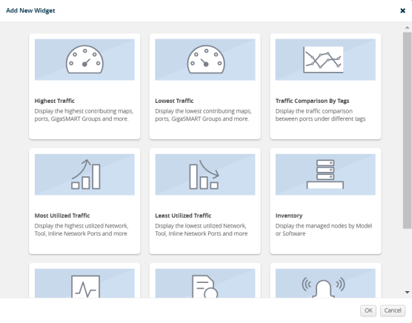Click the Lowest Traffic card description

203,115
